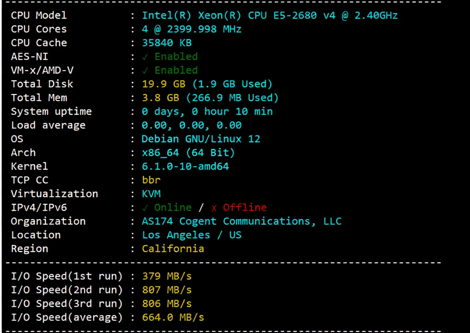Click the kernel version 6.1.0-10-amd64
This screenshot has height=333, width=470.
point(186,166)
